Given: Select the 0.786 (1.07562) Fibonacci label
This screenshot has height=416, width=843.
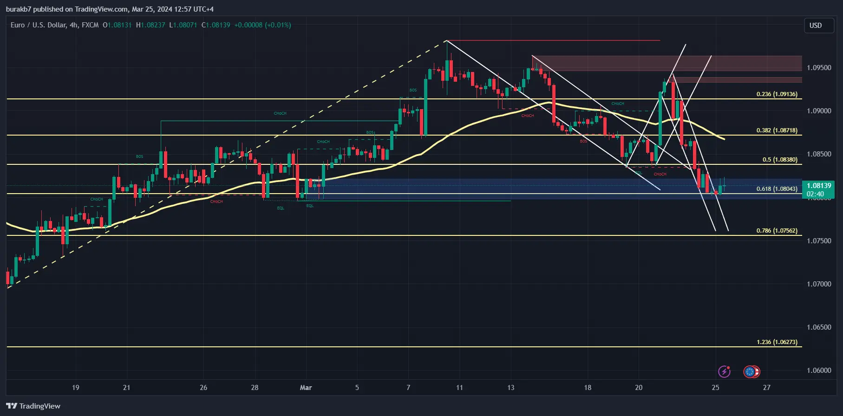Looking at the screenshot, I should (777, 231).
